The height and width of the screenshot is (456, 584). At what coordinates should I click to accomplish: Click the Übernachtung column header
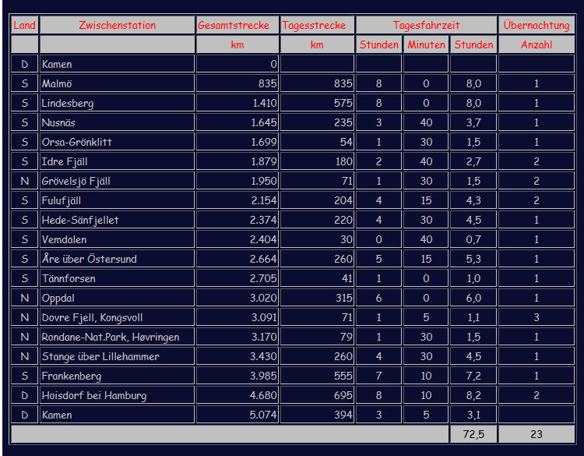pyautogui.click(x=537, y=25)
